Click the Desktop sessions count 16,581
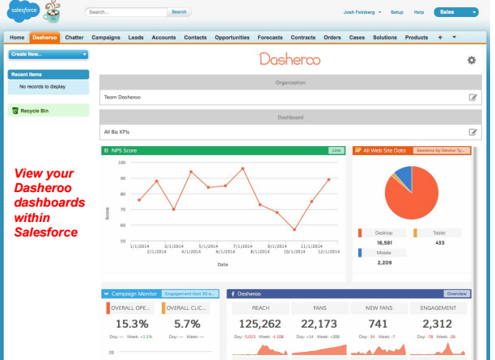 point(384,243)
